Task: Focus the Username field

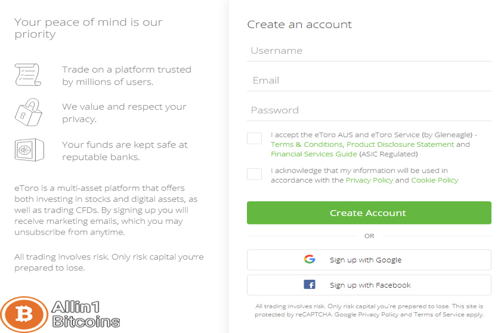Action: pyautogui.click(x=369, y=51)
